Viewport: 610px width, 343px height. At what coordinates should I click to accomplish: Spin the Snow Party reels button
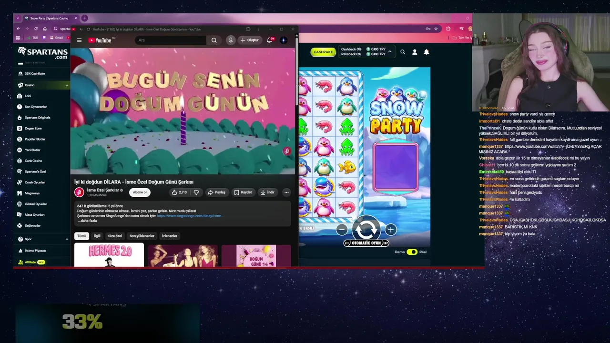coord(366,230)
